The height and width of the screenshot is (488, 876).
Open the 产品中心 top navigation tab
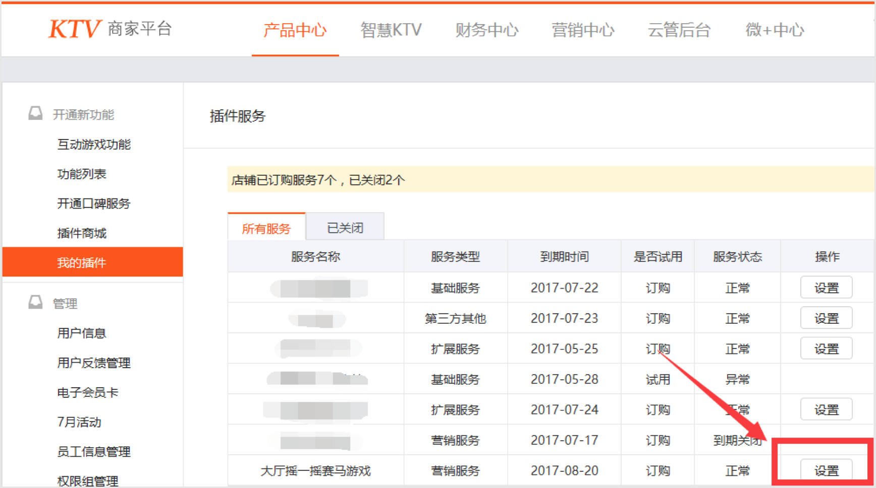pos(295,30)
